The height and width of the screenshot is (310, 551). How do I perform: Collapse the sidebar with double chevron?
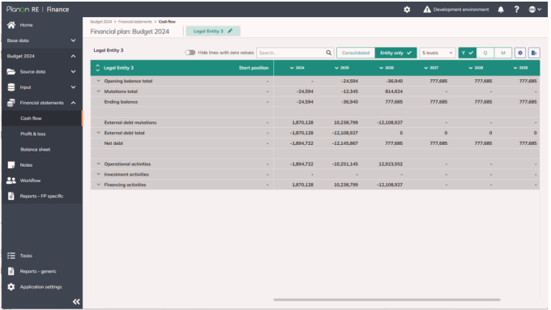(x=76, y=302)
